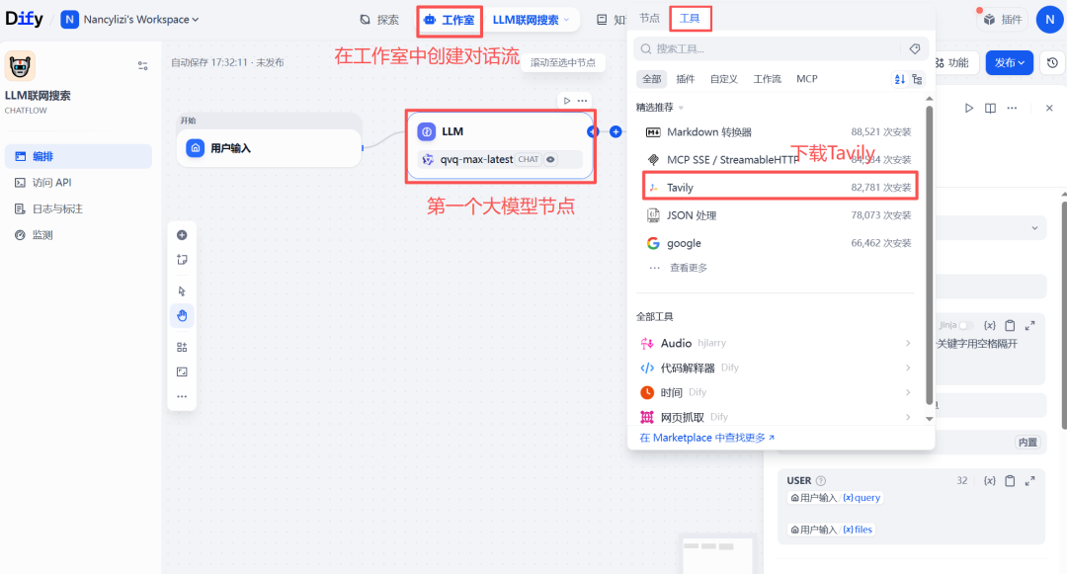Select the 自定义 filter

tap(723, 79)
